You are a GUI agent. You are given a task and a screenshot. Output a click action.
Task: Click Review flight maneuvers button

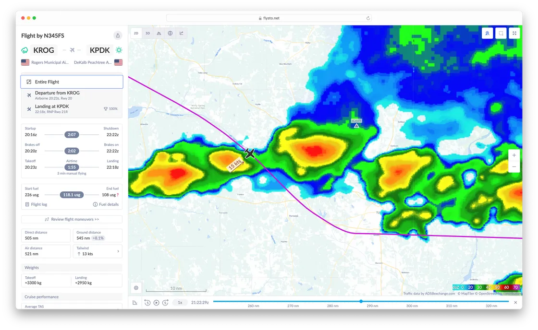pyautogui.click(x=72, y=219)
